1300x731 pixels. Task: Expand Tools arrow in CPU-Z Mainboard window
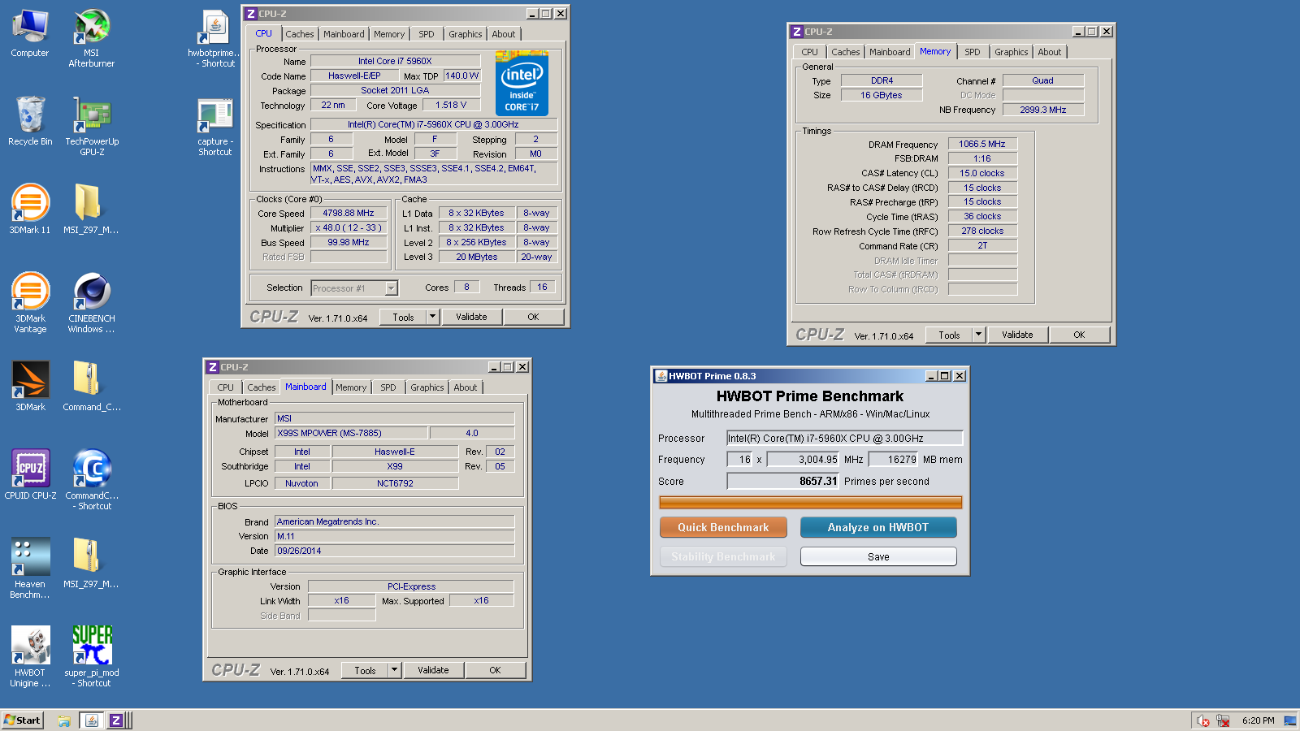(x=395, y=670)
